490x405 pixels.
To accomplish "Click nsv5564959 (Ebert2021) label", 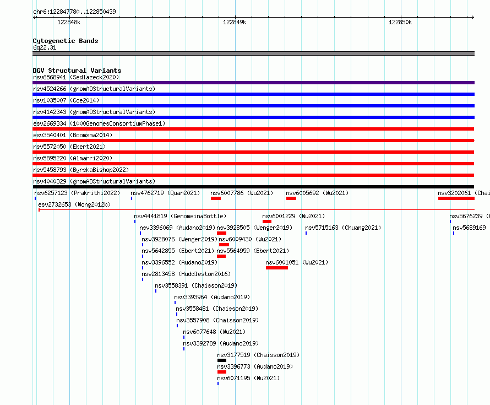I will pos(253,251).
